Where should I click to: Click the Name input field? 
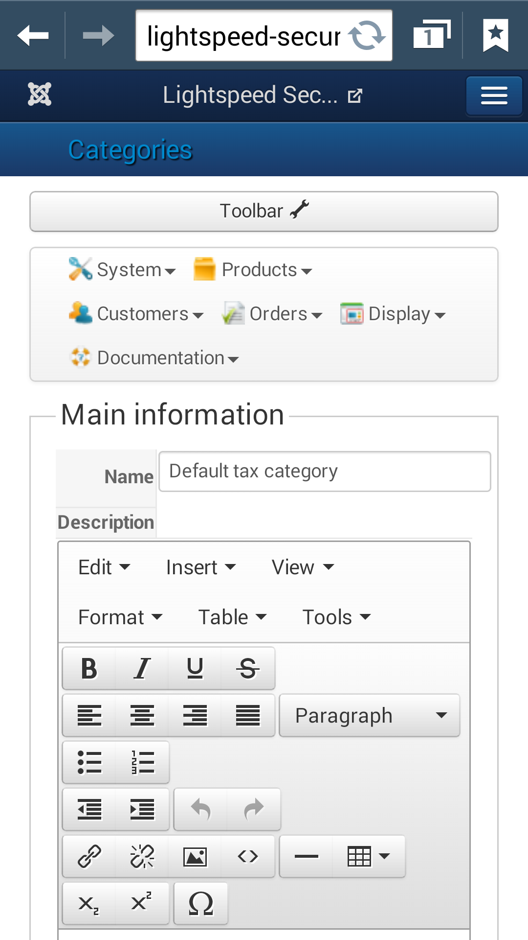tap(325, 471)
